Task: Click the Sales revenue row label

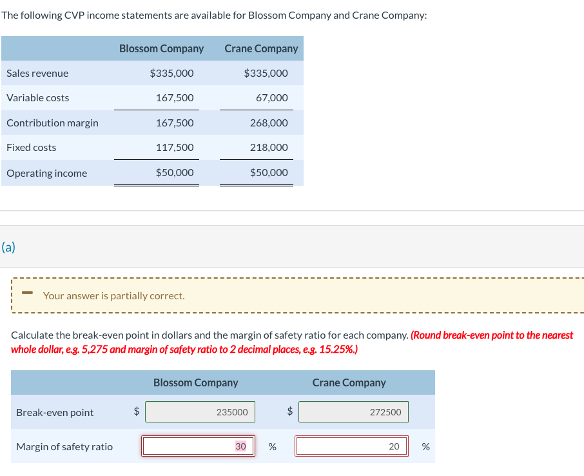Action: click(x=37, y=73)
